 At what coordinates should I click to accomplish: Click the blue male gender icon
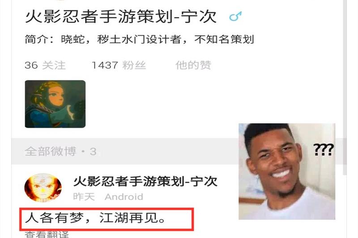[235, 17]
